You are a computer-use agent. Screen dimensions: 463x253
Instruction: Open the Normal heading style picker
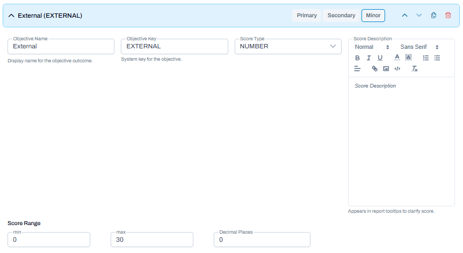[372, 47]
